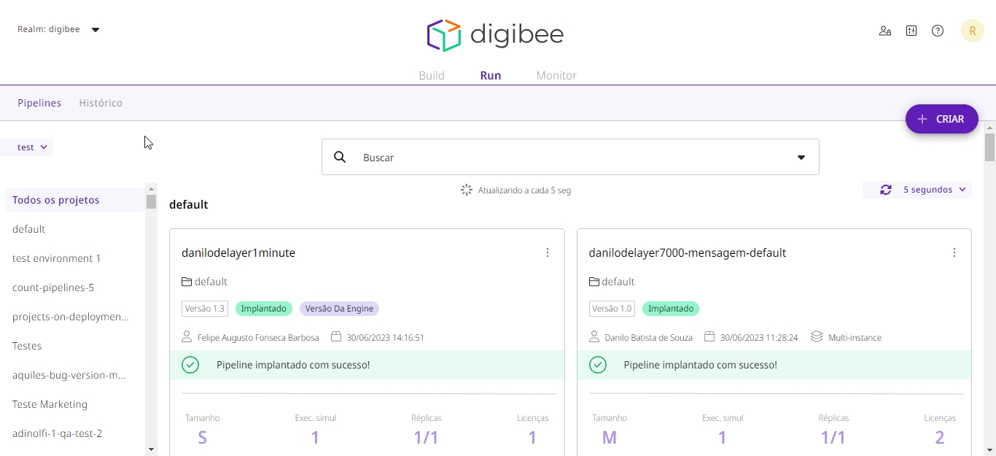Open the settings sliders icon in header
Image resolution: width=996 pixels, height=456 pixels.
911,31
